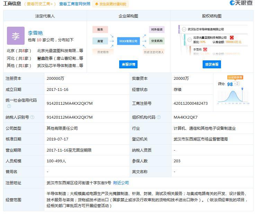Click the 北京（共8家） region row label
Image resolution: width=256 pixels, height=214 pixels.
[x=19, y=51]
